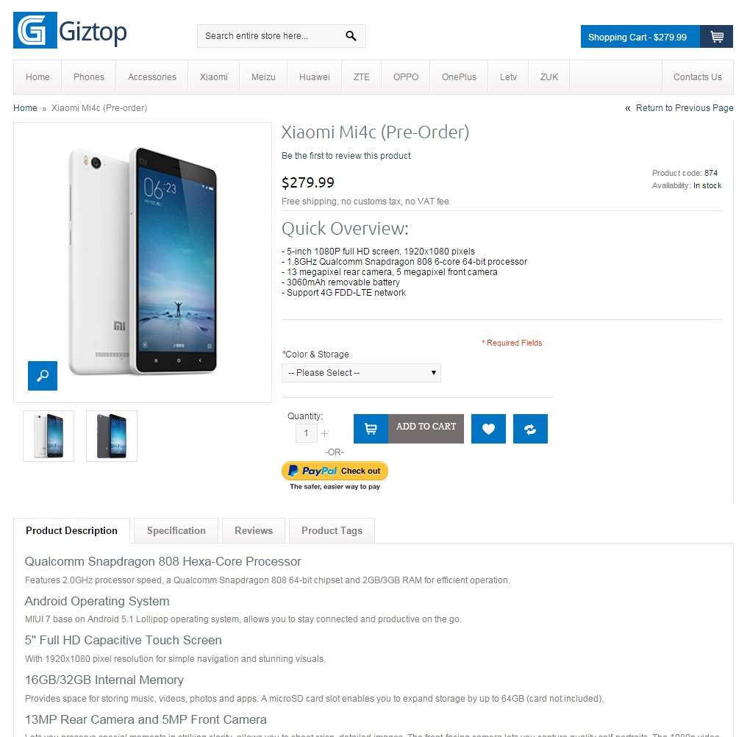Click the blue cart icon beside Add to Cart
Viewport: 750px width, 737px height.
371,429
